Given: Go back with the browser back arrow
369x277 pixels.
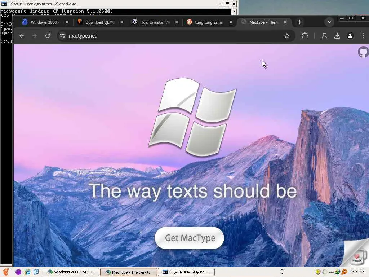Looking at the screenshot, I should click(x=22, y=36).
